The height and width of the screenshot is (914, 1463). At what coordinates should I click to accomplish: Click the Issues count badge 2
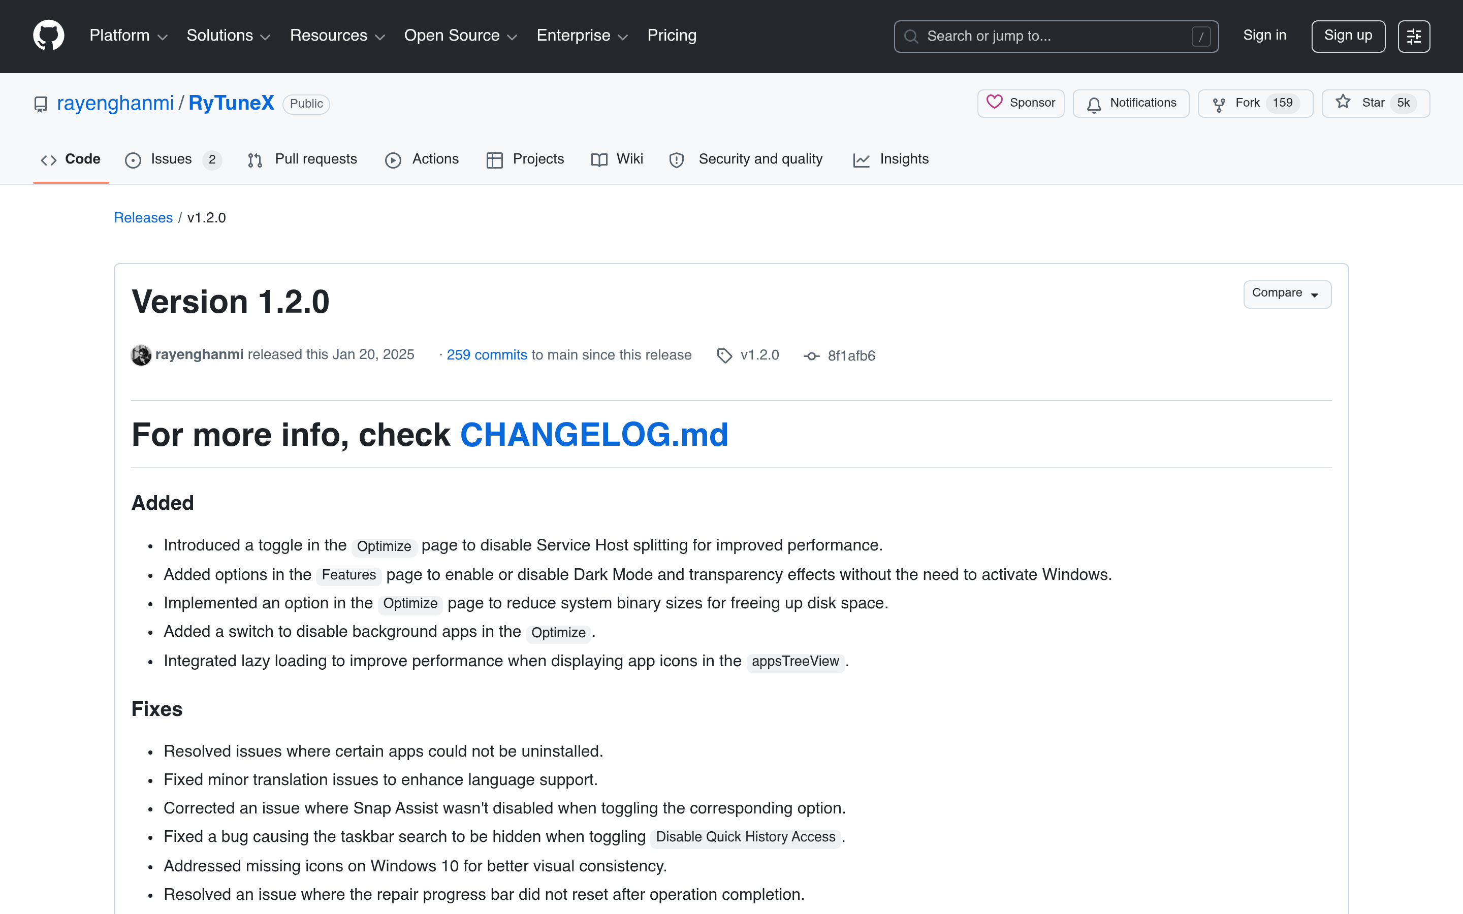212,160
